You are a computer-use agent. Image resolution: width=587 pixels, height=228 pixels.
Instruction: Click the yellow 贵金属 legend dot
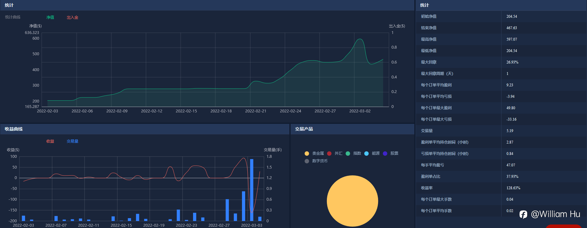tap(307, 153)
